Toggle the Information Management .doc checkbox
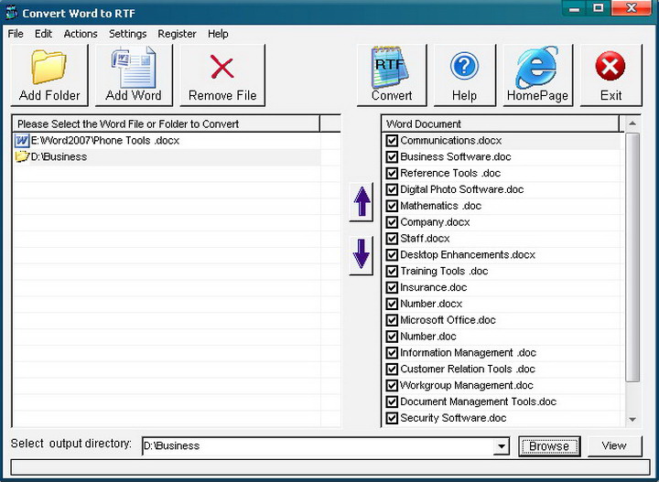Screen dimensions: 659x482 click(392, 353)
